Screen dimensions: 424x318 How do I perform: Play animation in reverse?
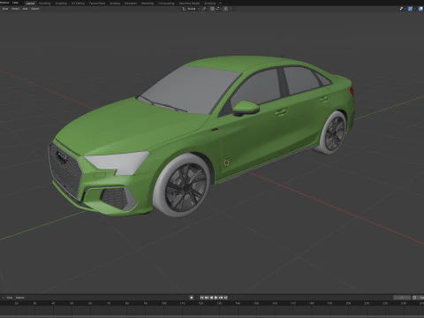pyautogui.click(x=211, y=298)
